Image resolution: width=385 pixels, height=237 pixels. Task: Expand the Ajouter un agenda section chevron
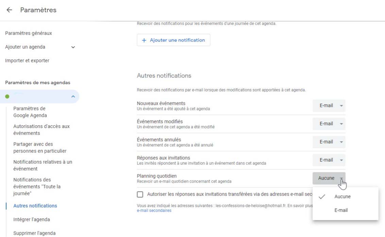73,47
